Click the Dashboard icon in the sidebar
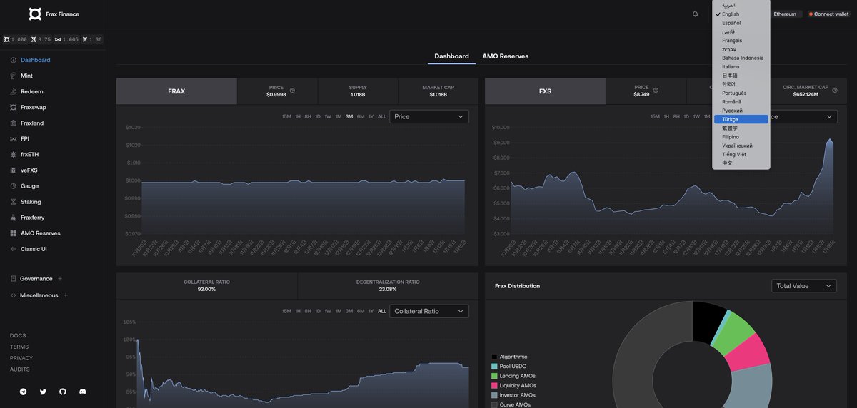Viewport: 857px width, 408px height. click(x=14, y=60)
